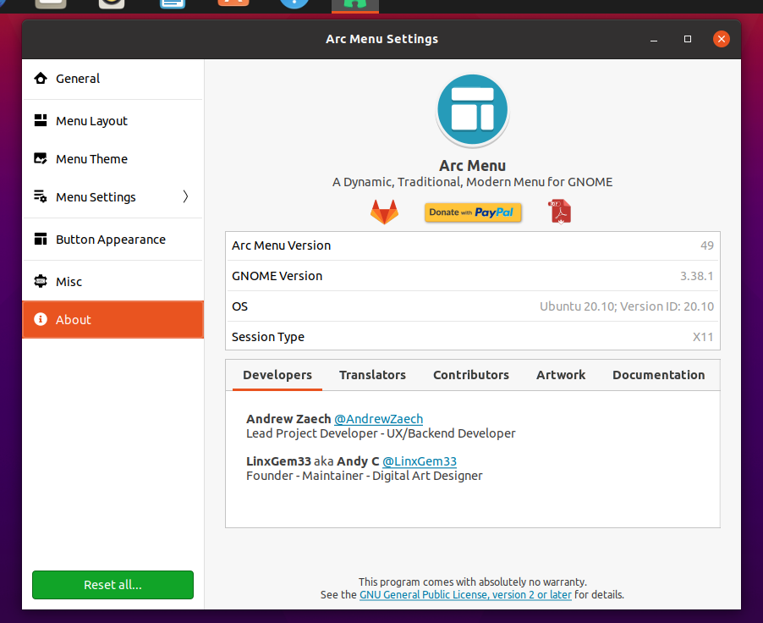Click the Menu Layout grid icon
This screenshot has width=763, height=623.
click(41, 120)
